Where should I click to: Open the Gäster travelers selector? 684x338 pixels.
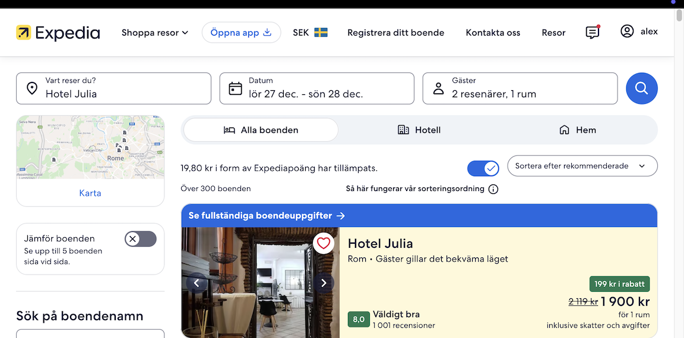520,88
